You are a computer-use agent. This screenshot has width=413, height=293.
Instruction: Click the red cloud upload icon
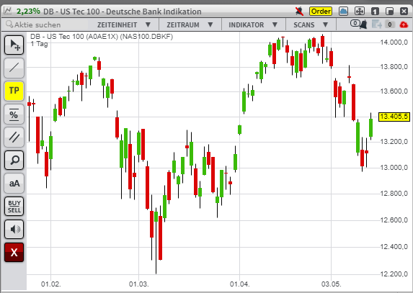[x=404, y=24]
